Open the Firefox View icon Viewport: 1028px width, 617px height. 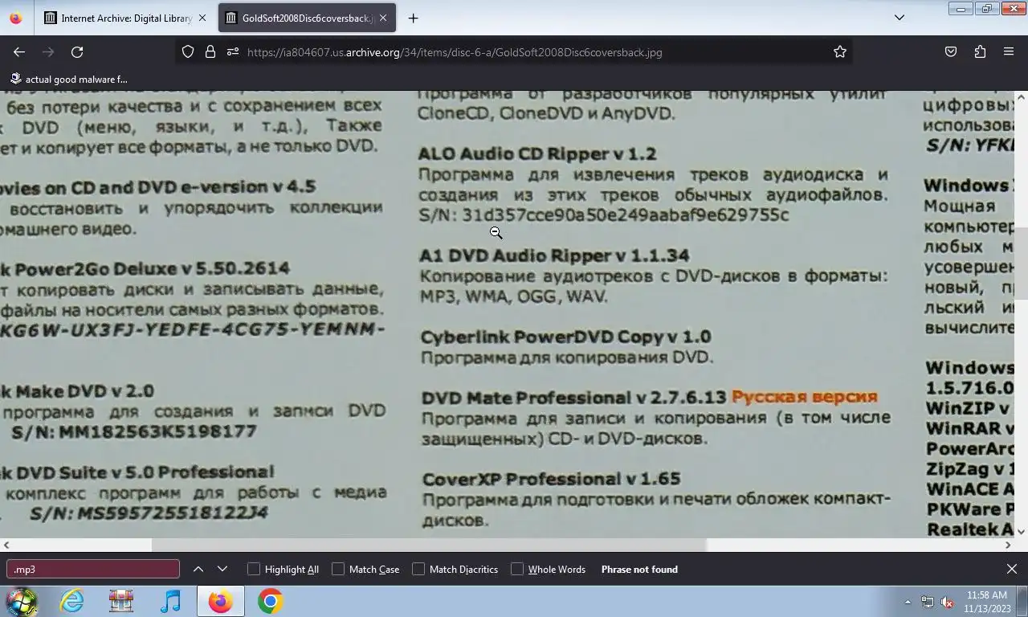pyautogui.click(x=16, y=18)
